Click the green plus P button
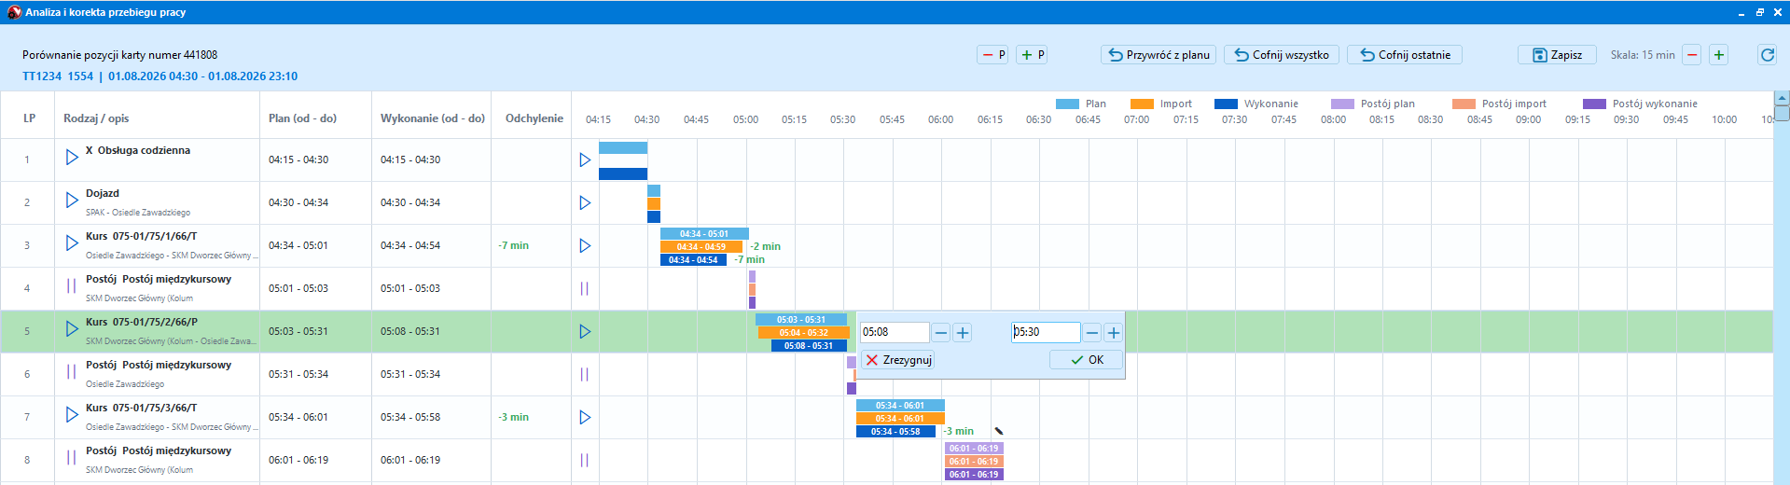 point(1032,55)
